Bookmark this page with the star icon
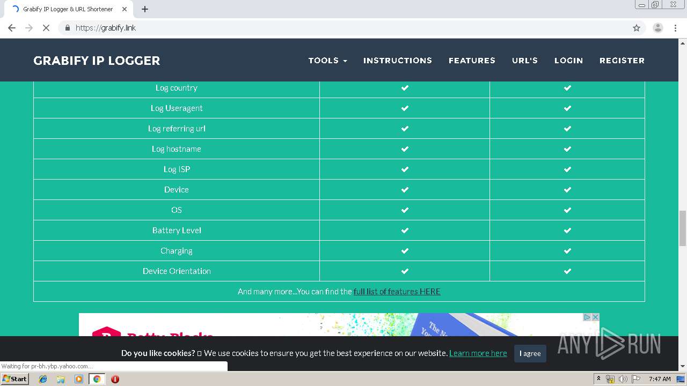 (637, 28)
